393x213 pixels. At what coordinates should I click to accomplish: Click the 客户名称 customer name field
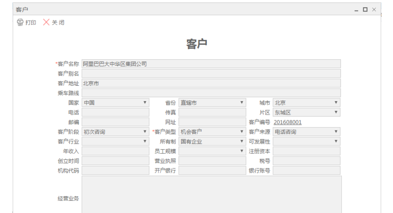pos(211,64)
